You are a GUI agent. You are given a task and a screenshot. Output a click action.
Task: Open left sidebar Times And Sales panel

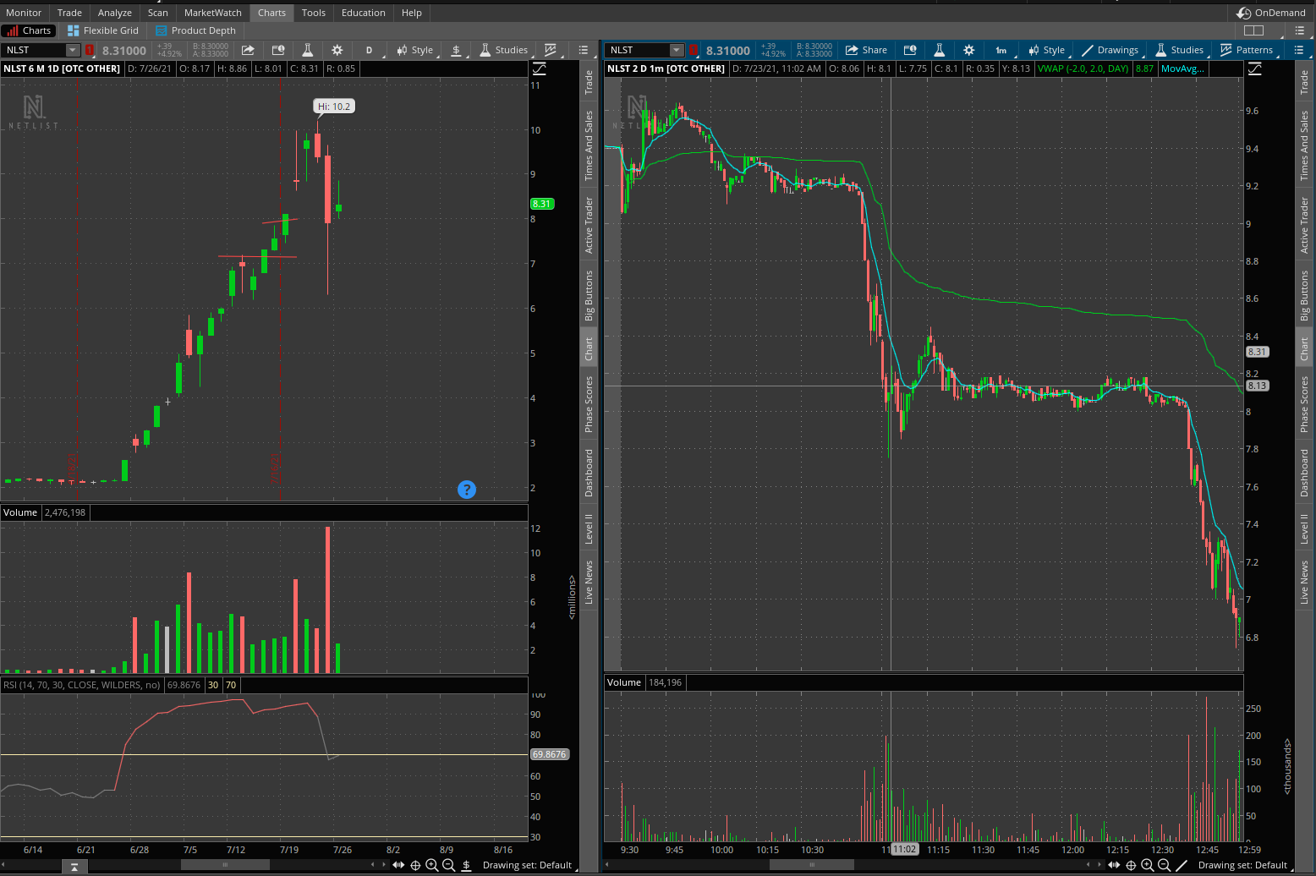(x=589, y=145)
